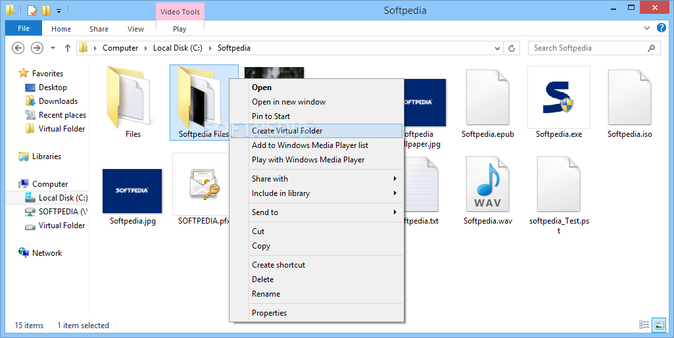The width and height of the screenshot is (674, 338).
Task: Choose Open in the context menu
Action: [x=316, y=87]
